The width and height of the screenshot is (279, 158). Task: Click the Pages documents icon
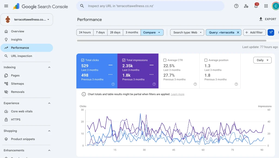[x=6, y=75]
